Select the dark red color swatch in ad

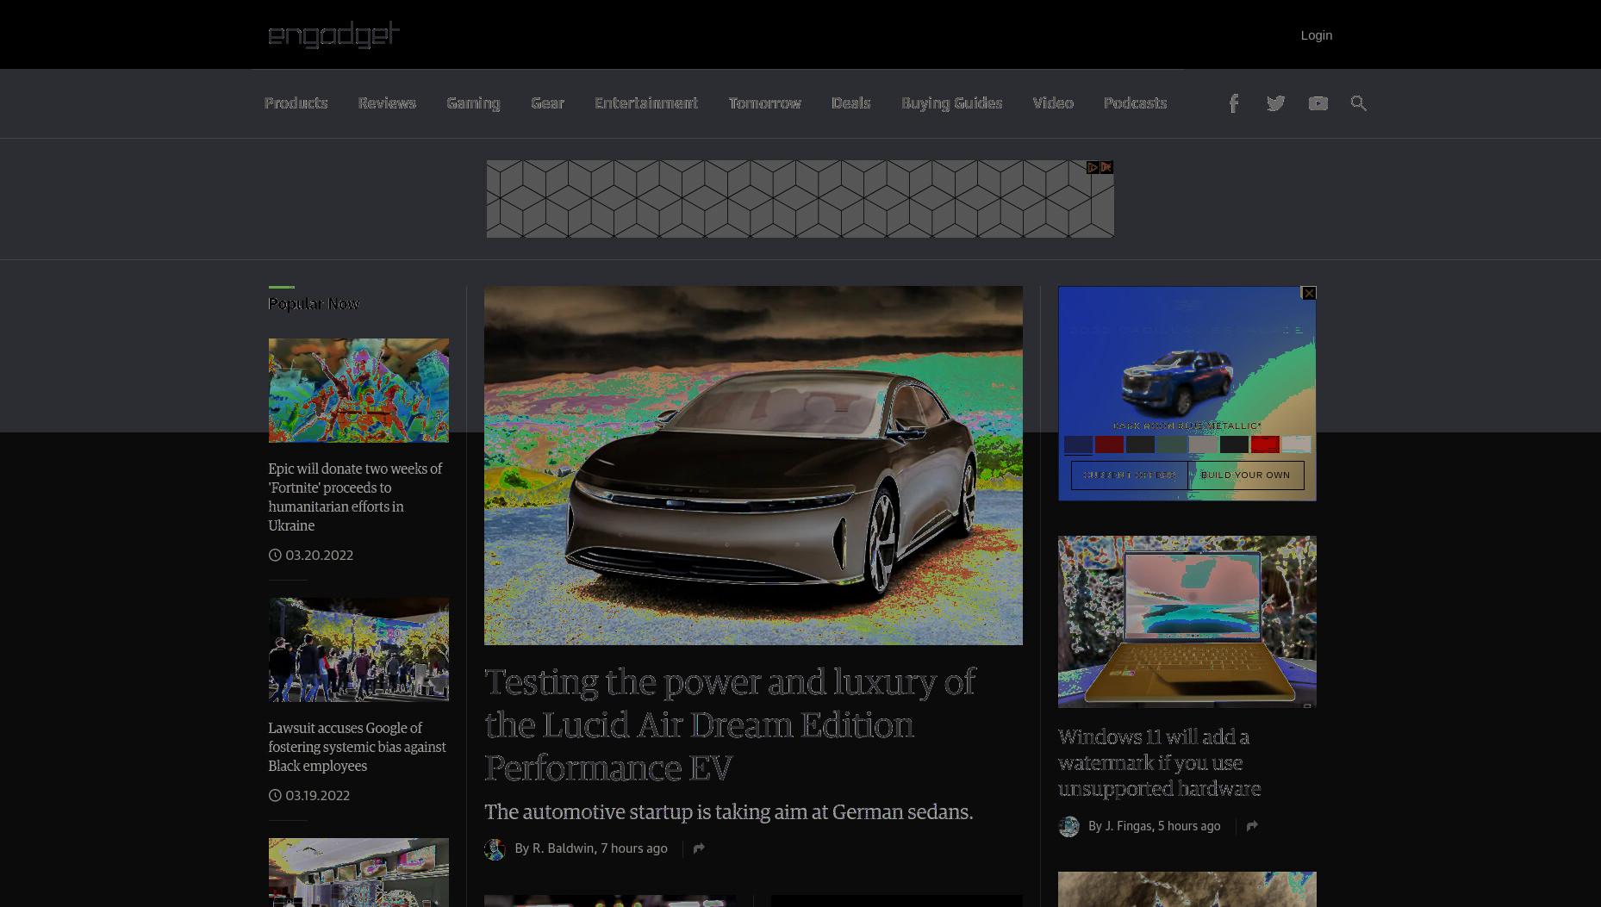coord(1109,444)
